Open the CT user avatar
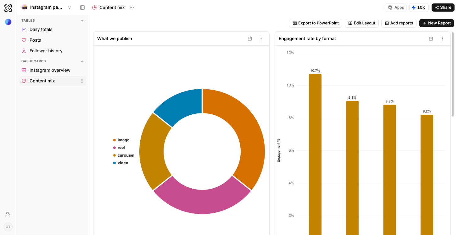458x235 pixels. pyautogui.click(x=8, y=227)
